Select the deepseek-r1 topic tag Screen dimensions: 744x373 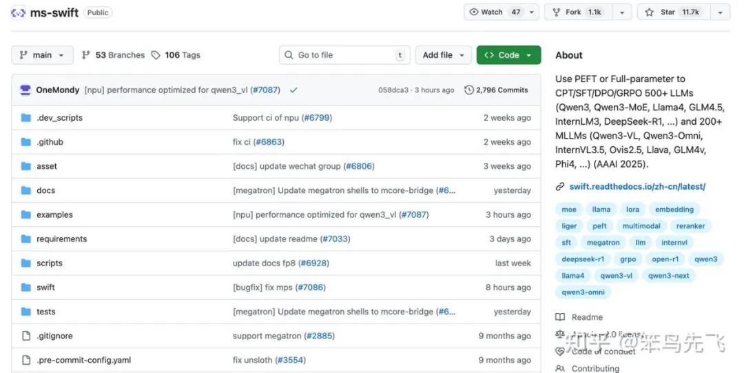(x=583, y=259)
